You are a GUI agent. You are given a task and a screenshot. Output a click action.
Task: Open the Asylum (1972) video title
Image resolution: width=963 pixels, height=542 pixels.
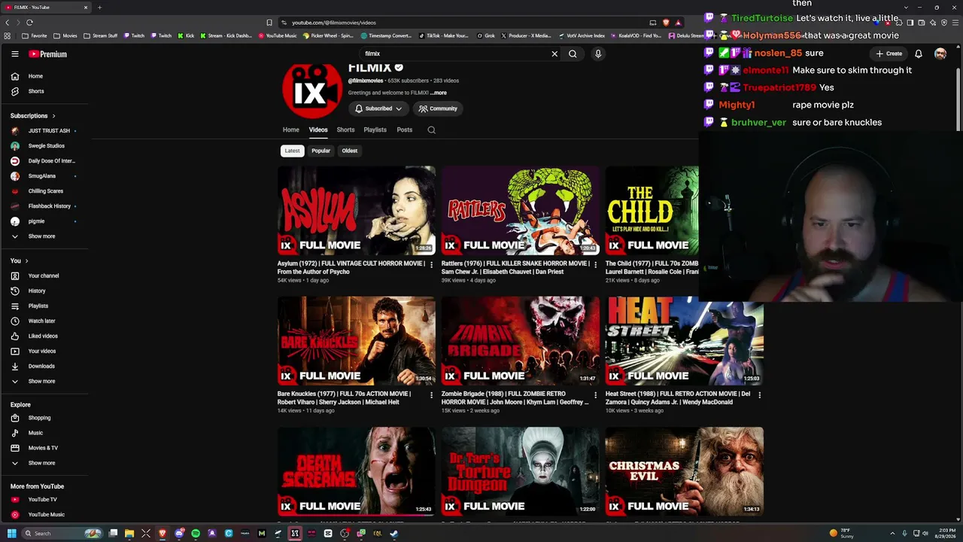(x=350, y=267)
